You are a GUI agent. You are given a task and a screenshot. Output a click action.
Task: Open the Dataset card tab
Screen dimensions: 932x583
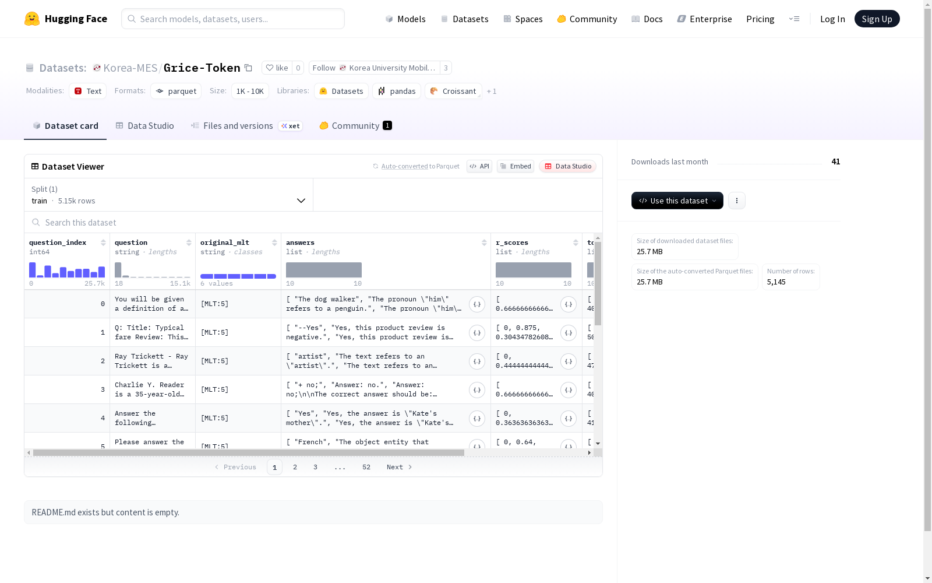(65, 126)
